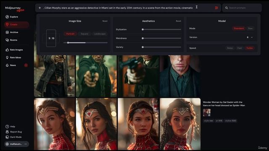This screenshot has width=269, height=151.
Task: Click the Cillian Murphy prompt text field
Action: [119, 8]
